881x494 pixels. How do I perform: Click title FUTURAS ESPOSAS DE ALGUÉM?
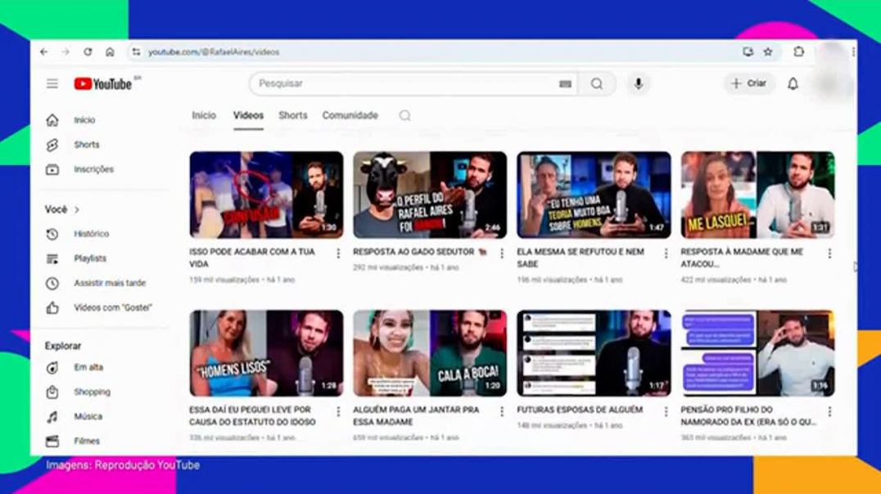580,410
